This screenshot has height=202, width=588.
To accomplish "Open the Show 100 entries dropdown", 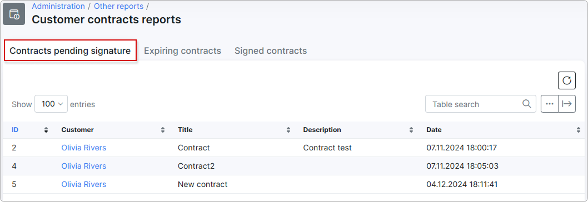I will pos(51,104).
